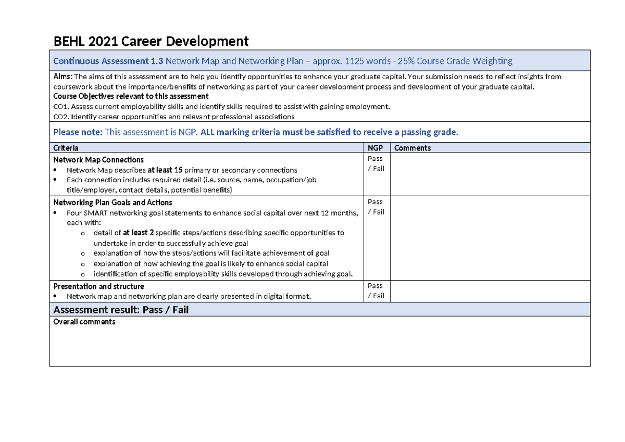Click the Pass/Fail cell for Presentation and structure
This screenshot has width=625, height=442.
point(376,291)
